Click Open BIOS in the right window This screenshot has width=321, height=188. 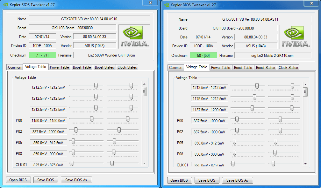click(179, 180)
